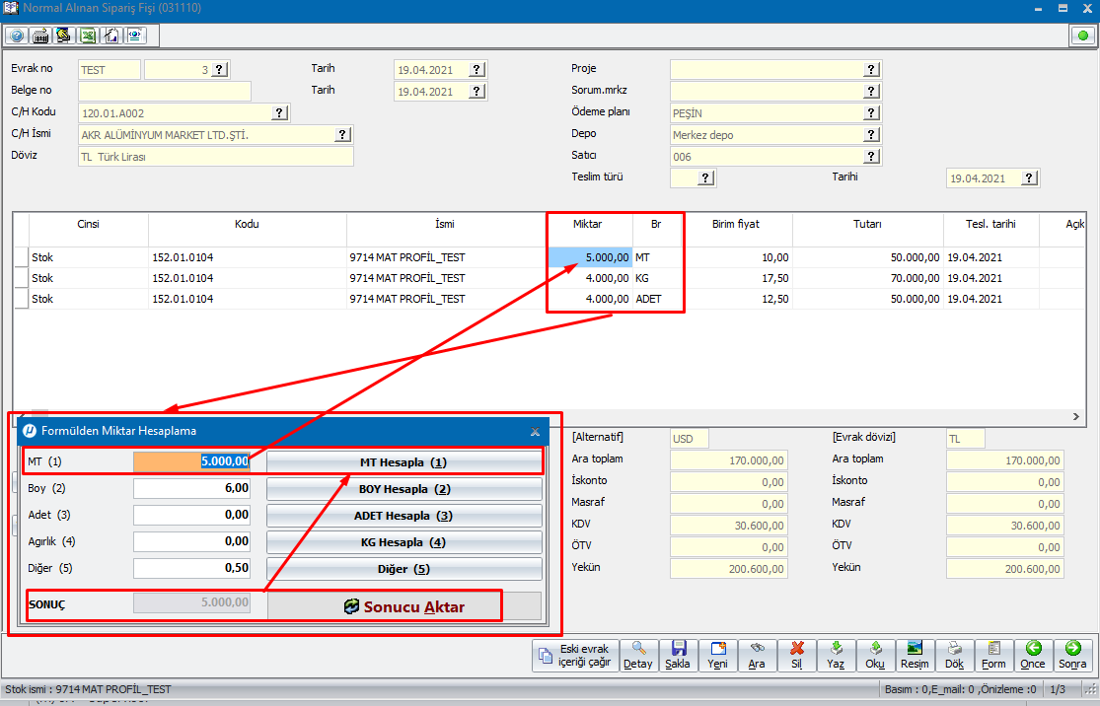Click the Oku button
The width and height of the screenshot is (1100, 706).
875,657
